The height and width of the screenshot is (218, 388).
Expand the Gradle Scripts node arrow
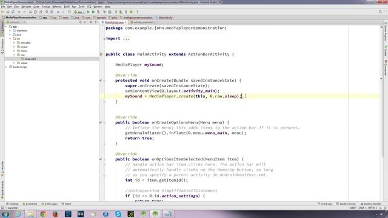(x=6, y=67)
